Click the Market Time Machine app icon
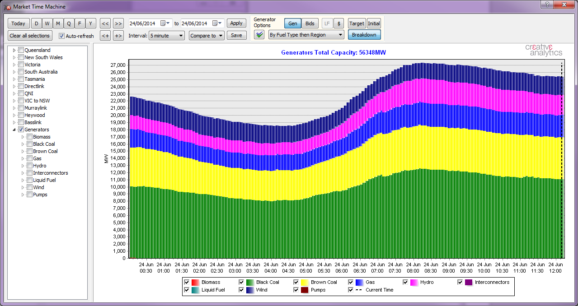 click(7, 6)
